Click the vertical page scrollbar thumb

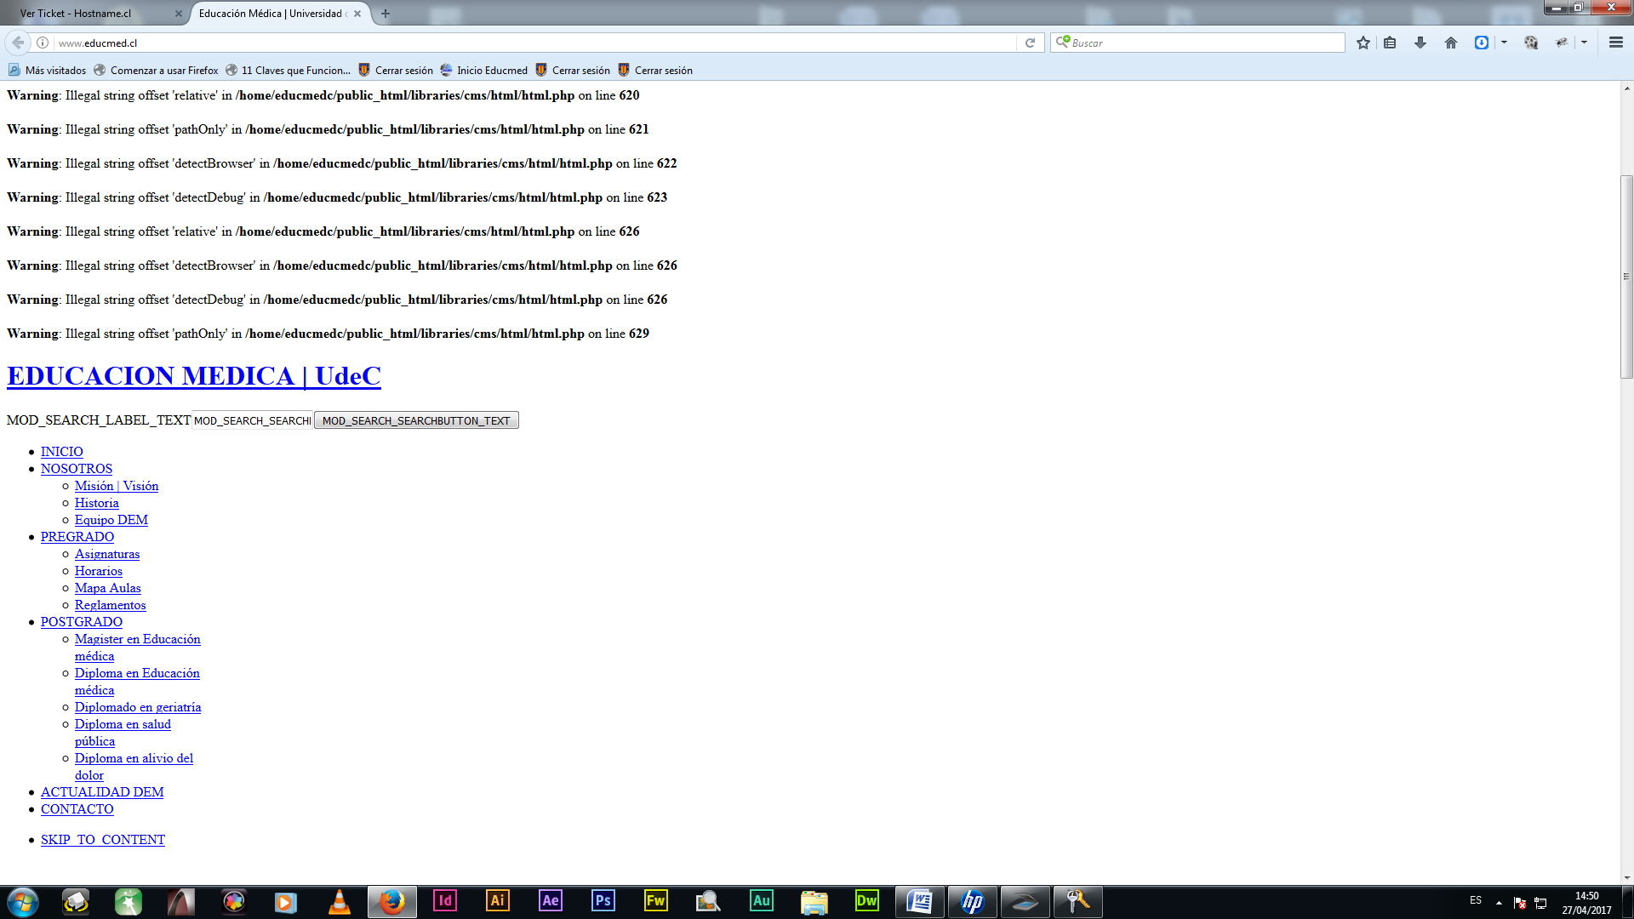(x=1626, y=276)
